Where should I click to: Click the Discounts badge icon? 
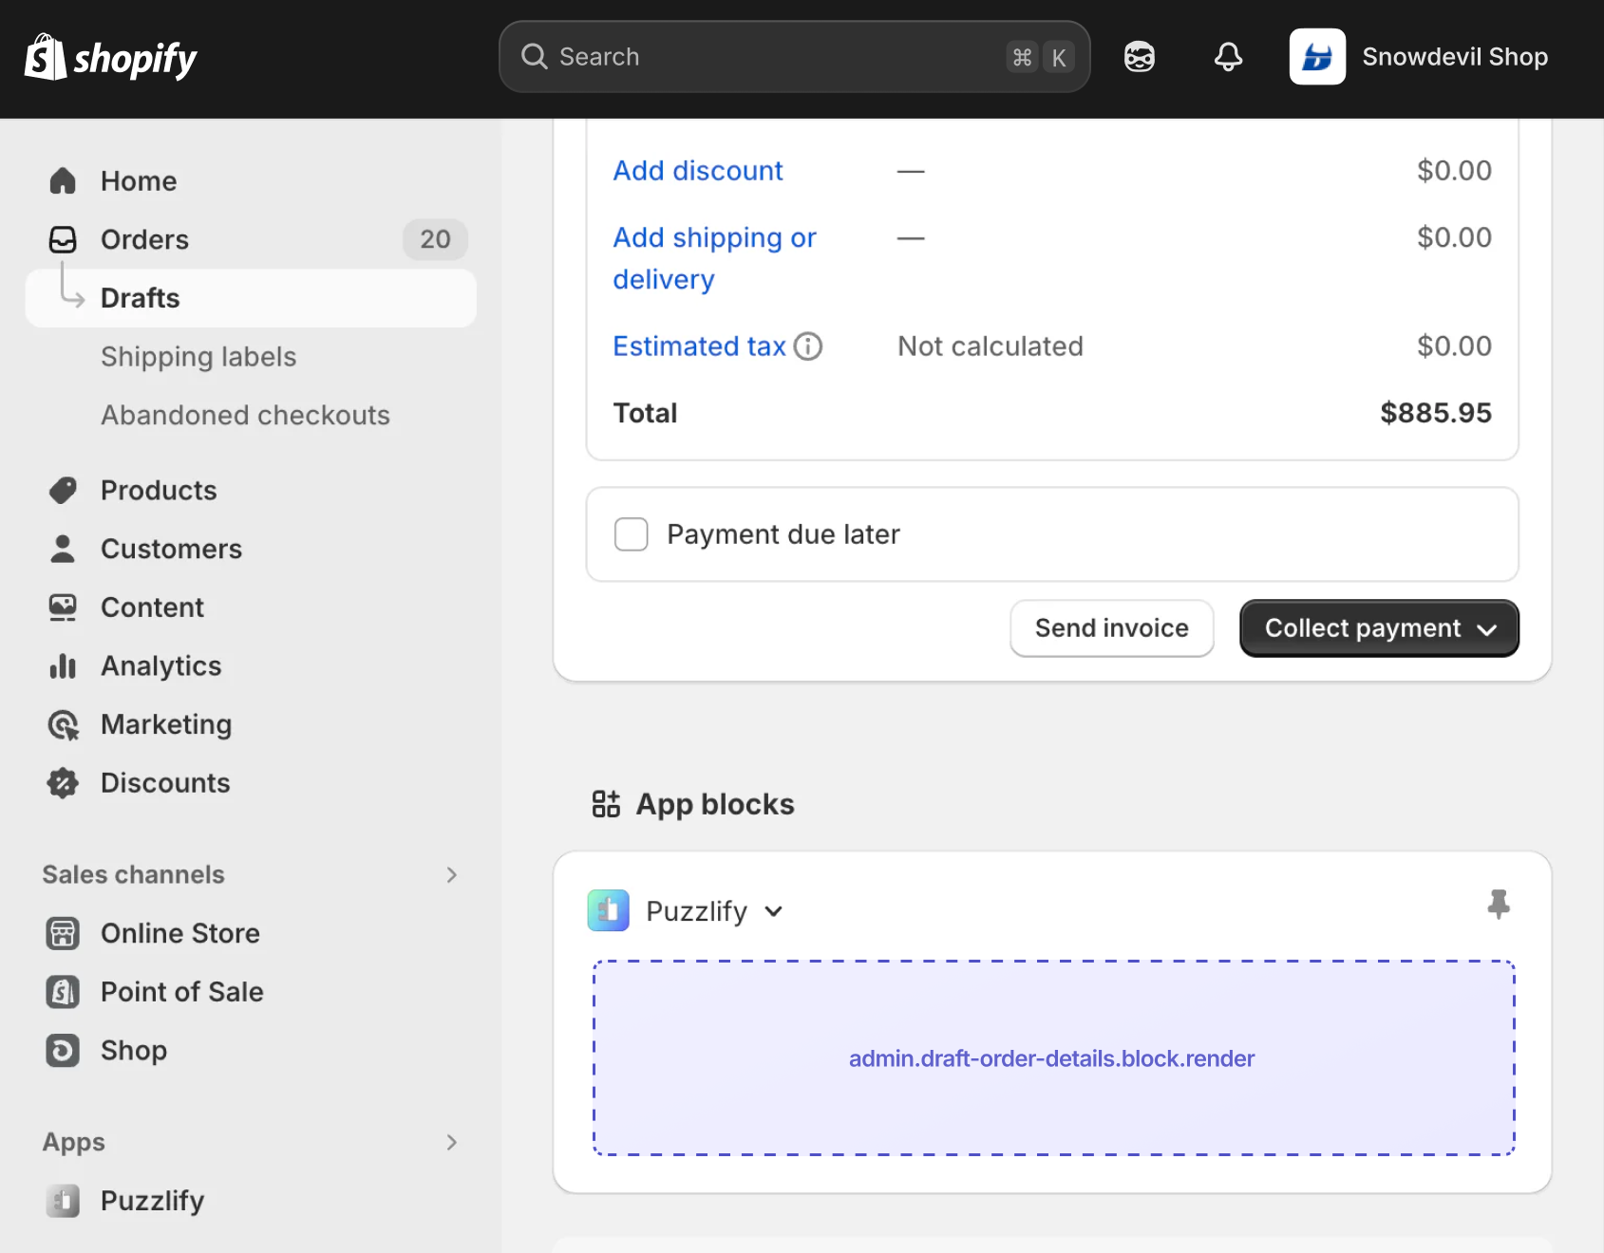pyautogui.click(x=63, y=783)
